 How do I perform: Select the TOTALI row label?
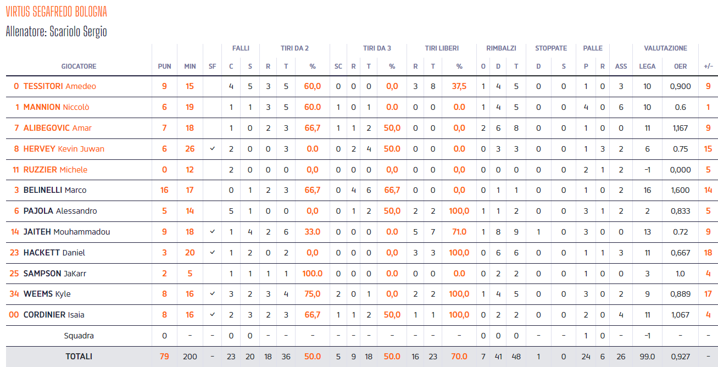(x=79, y=357)
